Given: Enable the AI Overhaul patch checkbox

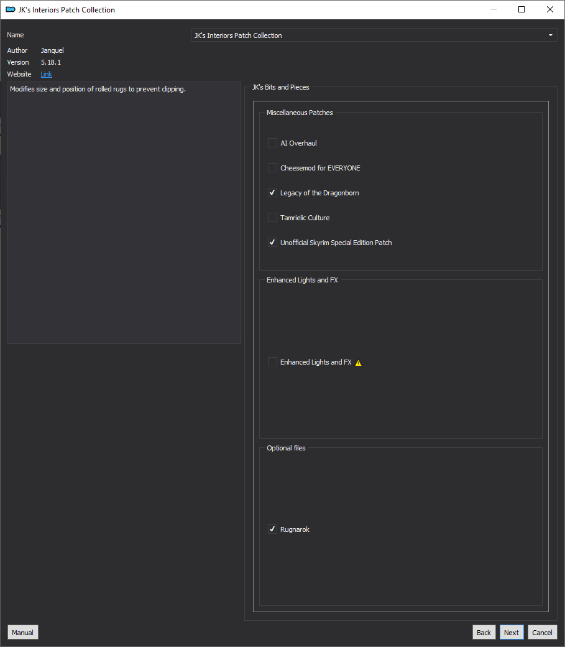Looking at the screenshot, I should click(x=272, y=142).
